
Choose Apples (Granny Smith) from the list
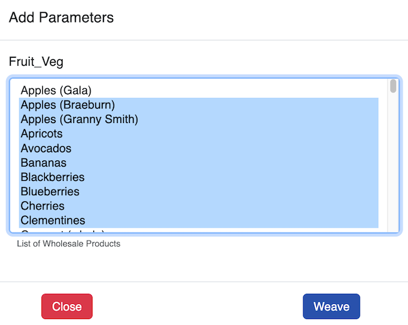click(79, 120)
